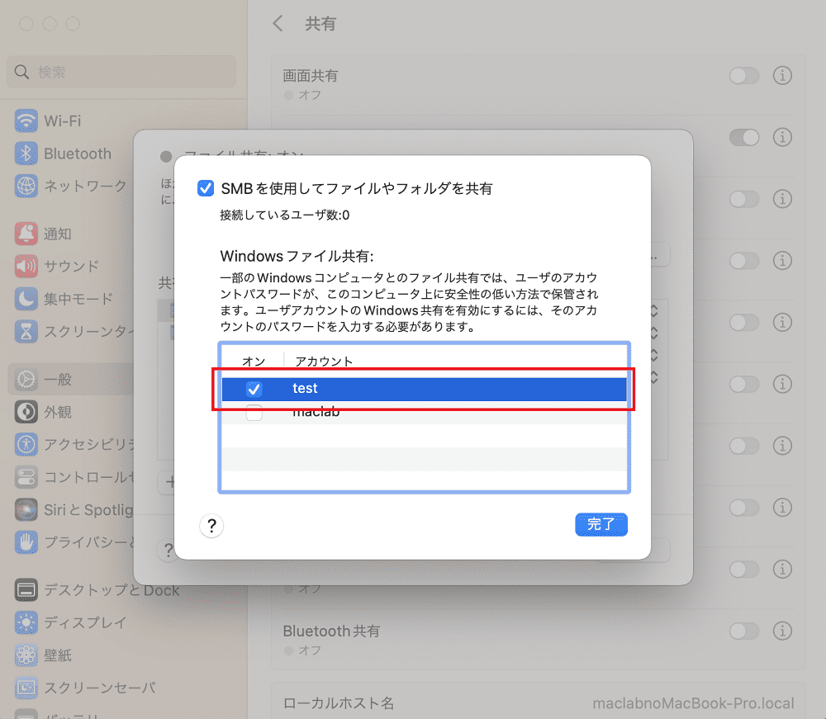The height and width of the screenshot is (719, 826).
Task: Open プライバシー hand icon settings
Action: click(x=26, y=542)
